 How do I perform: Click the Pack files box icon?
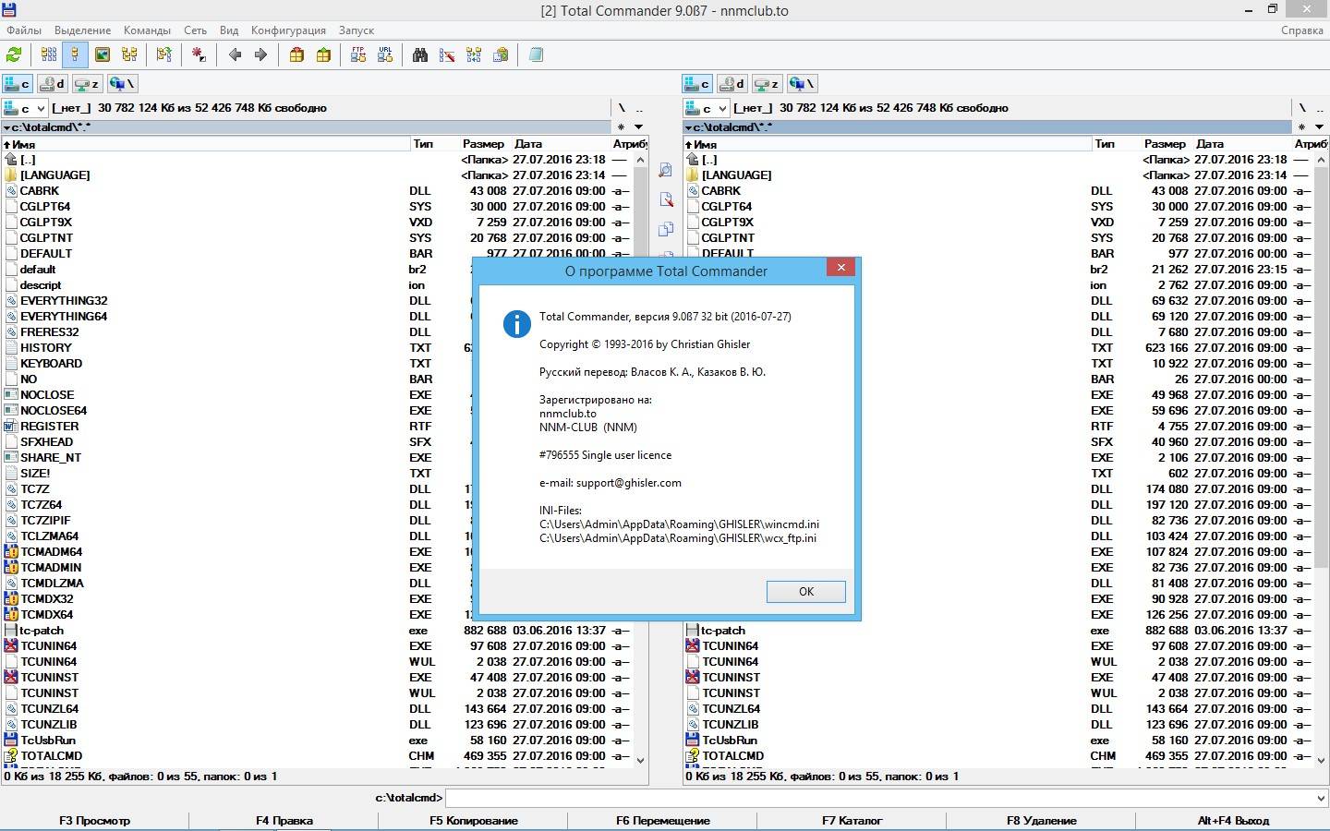click(296, 55)
